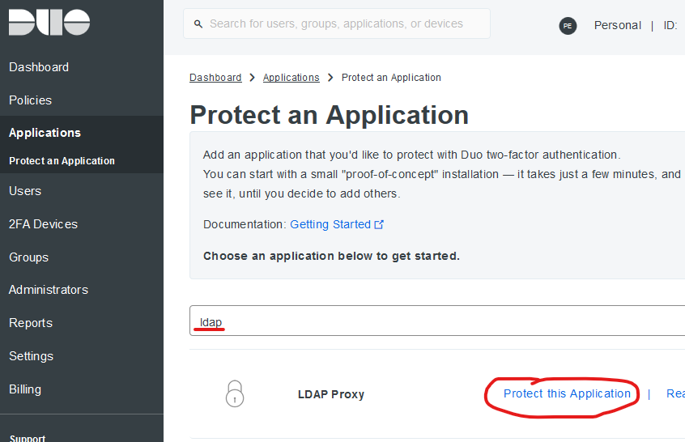The width and height of the screenshot is (685, 442).
Task: Click the LDAP Proxy application name
Action: [331, 394]
